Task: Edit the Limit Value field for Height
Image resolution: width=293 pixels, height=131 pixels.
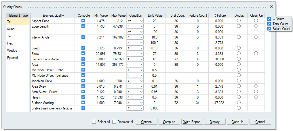Action: tap(155, 97)
